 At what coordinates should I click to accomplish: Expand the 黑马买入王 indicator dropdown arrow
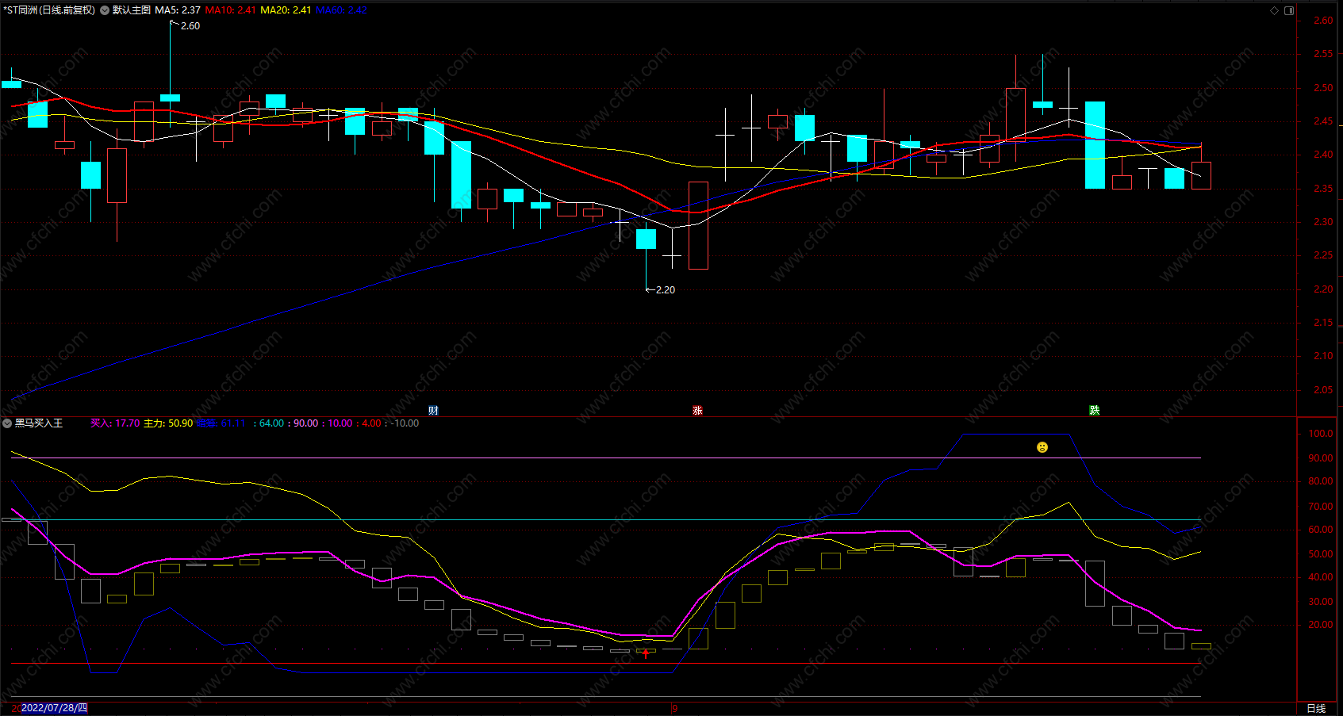7,423
